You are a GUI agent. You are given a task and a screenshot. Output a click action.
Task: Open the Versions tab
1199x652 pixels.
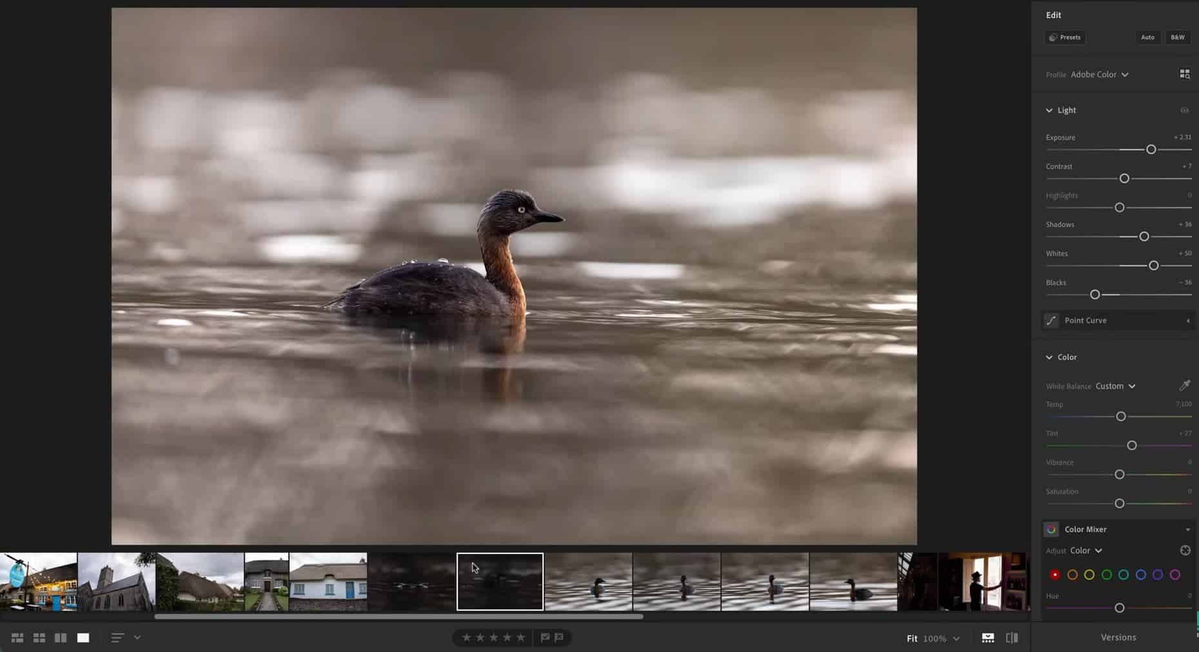pos(1118,637)
